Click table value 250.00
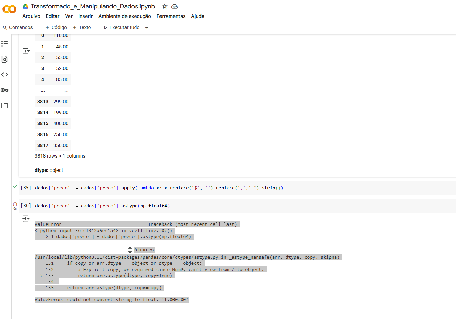456x319 pixels. point(61,134)
